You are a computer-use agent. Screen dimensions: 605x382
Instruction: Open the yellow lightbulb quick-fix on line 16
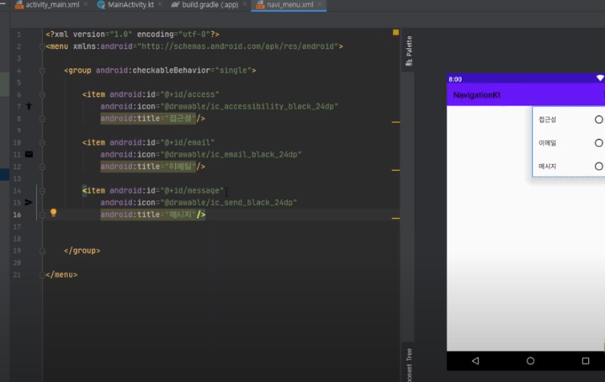pos(54,213)
